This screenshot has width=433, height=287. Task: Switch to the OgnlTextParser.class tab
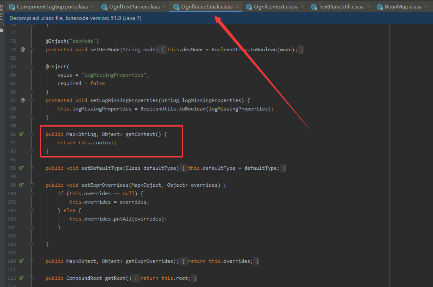(134, 6)
